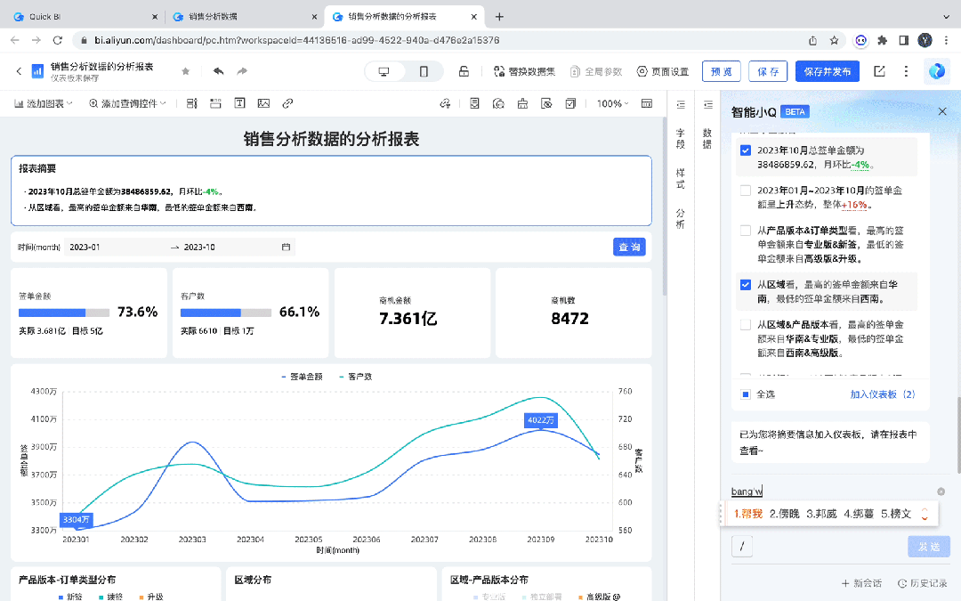Click the back arrow beside the report title

(19, 71)
